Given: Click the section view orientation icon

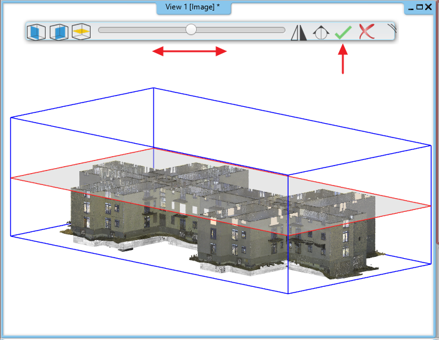Looking at the screenshot, I should (321, 32).
